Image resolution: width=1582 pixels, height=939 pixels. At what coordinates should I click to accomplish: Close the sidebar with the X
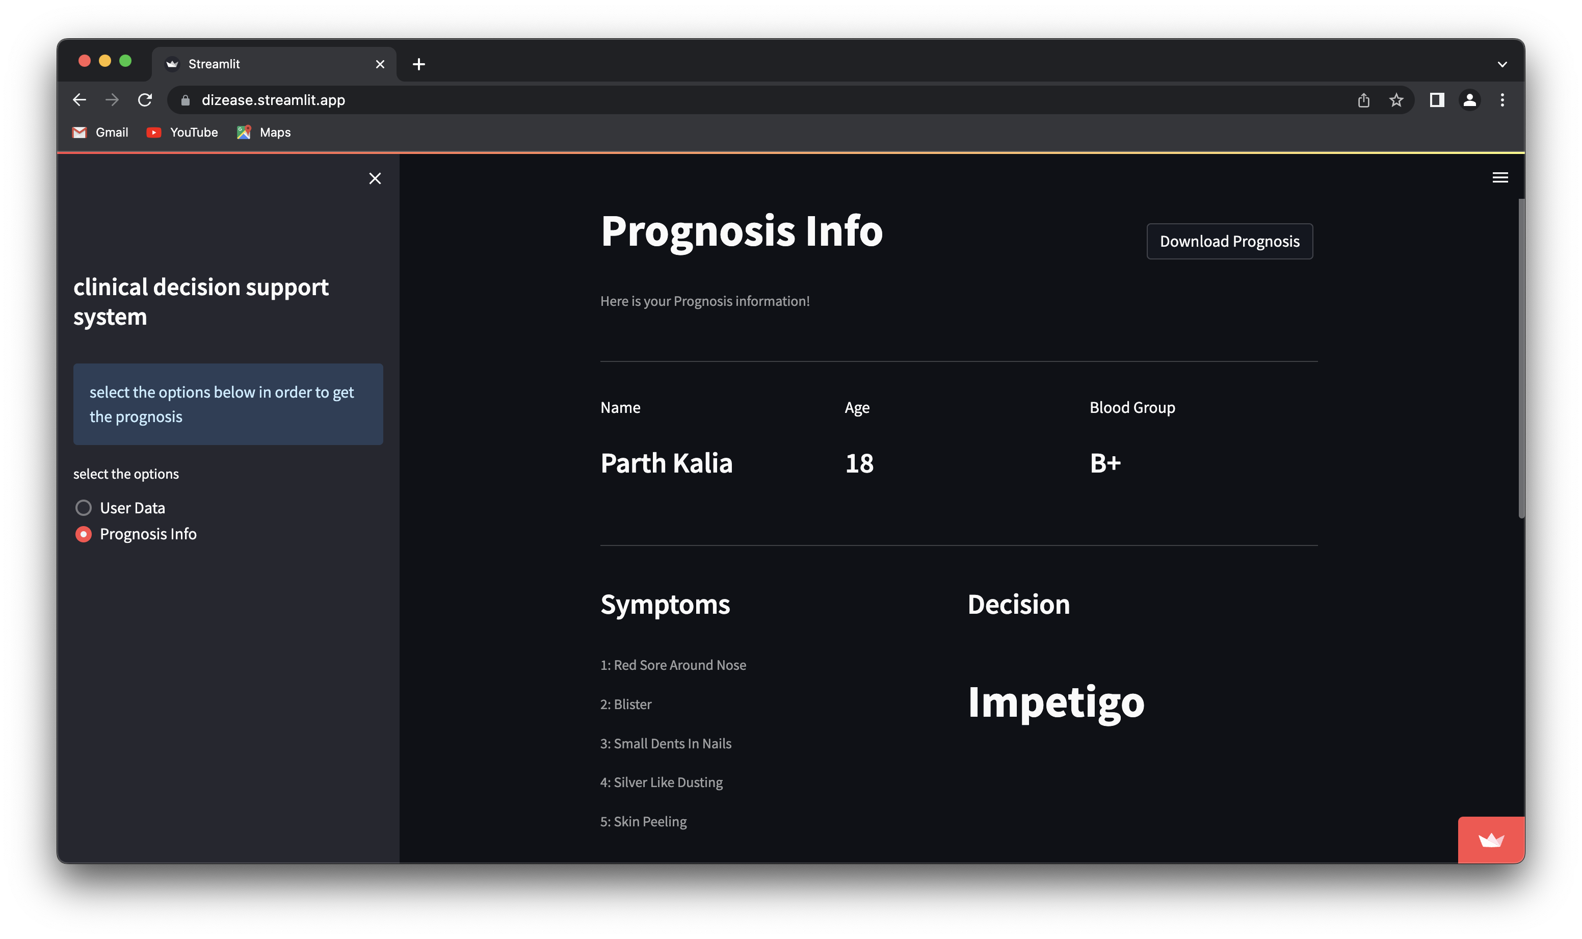375,178
